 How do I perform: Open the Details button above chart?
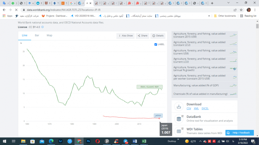[158, 36]
